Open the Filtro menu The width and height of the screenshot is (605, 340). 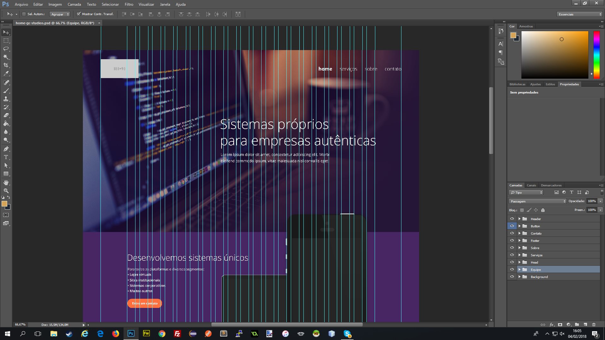click(129, 4)
